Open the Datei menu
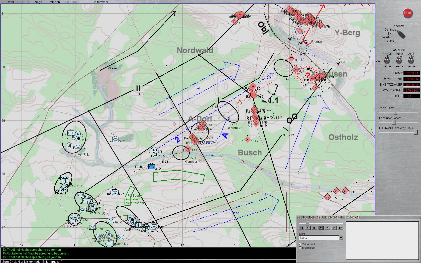The height and width of the screenshot is (263, 421). point(10,2)
